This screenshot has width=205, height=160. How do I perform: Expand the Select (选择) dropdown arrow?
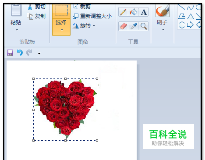(62, 30)
